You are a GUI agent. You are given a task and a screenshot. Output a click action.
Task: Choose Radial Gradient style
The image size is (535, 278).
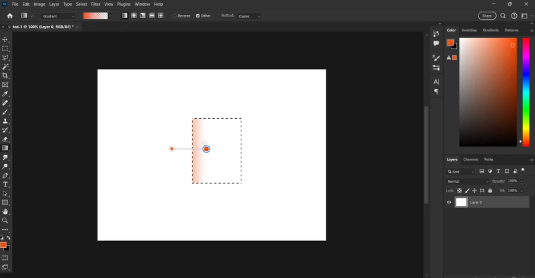point(134,16)
